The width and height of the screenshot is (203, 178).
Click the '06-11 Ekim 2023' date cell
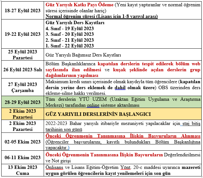tap(22, 157)
